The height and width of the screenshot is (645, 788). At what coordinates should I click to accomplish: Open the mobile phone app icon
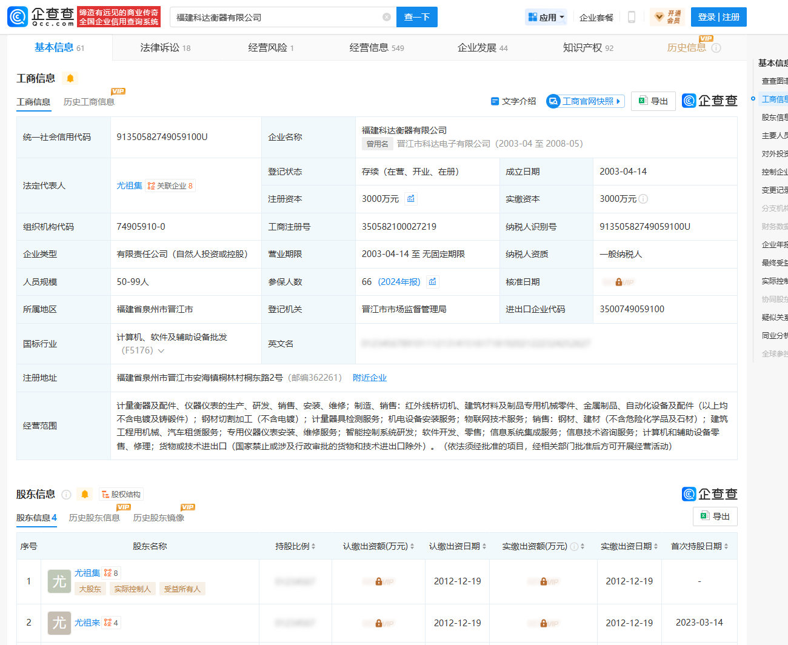click(631, 17)
